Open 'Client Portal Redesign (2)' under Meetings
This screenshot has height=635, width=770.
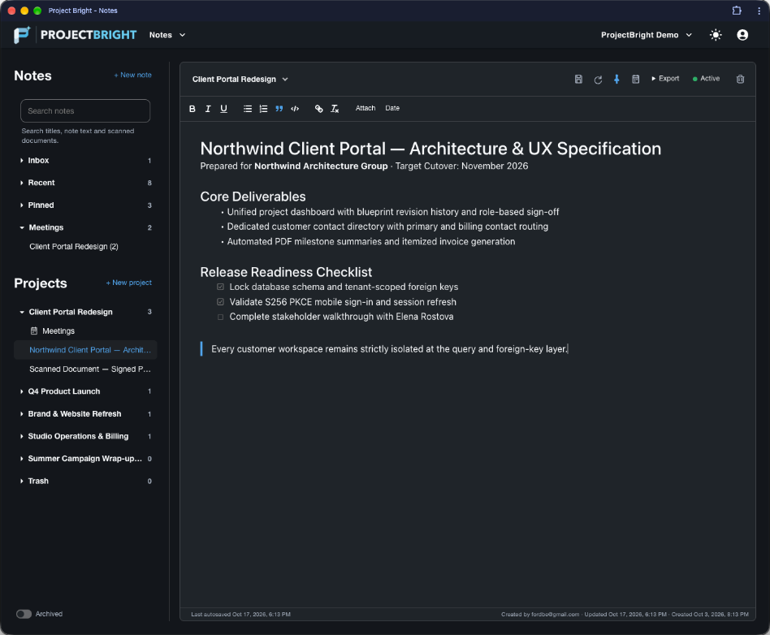[x=74, y=247]
